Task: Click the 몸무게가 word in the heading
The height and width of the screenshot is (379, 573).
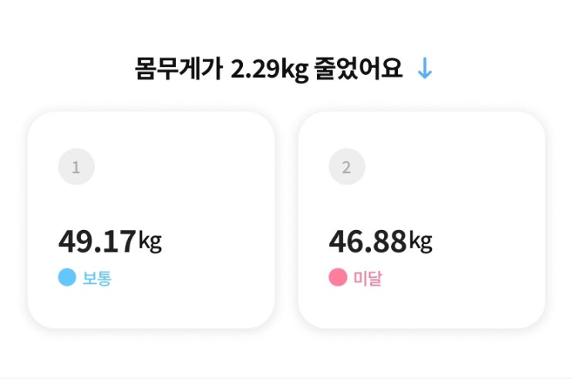Action: [178, 69]
